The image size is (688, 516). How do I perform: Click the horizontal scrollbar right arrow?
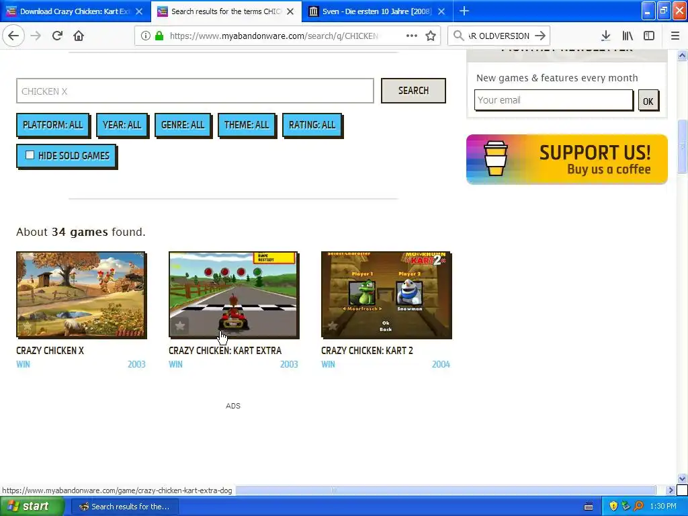pos(670,490)
